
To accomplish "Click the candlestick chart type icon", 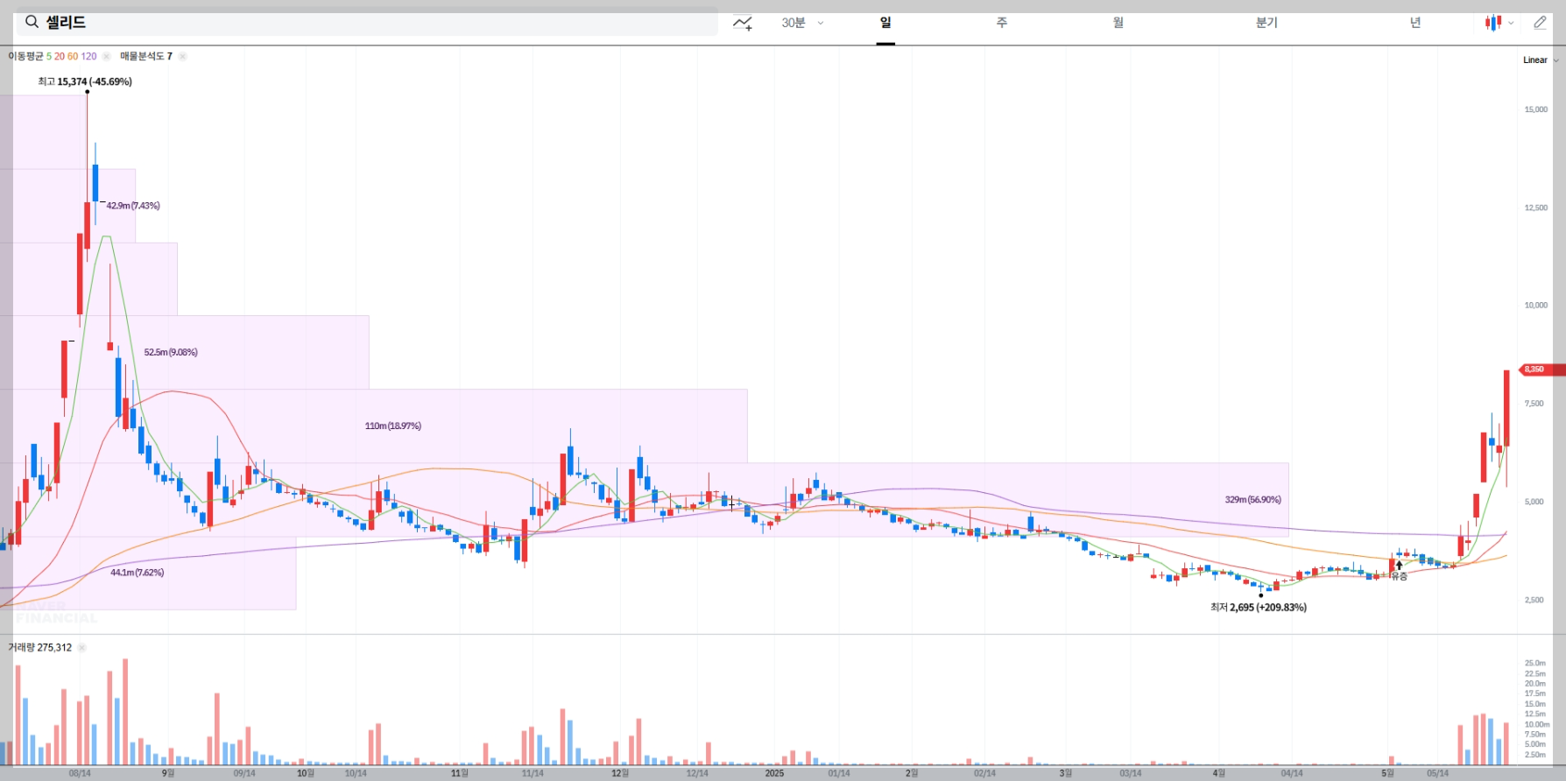I will click(x=1493, y=23).
